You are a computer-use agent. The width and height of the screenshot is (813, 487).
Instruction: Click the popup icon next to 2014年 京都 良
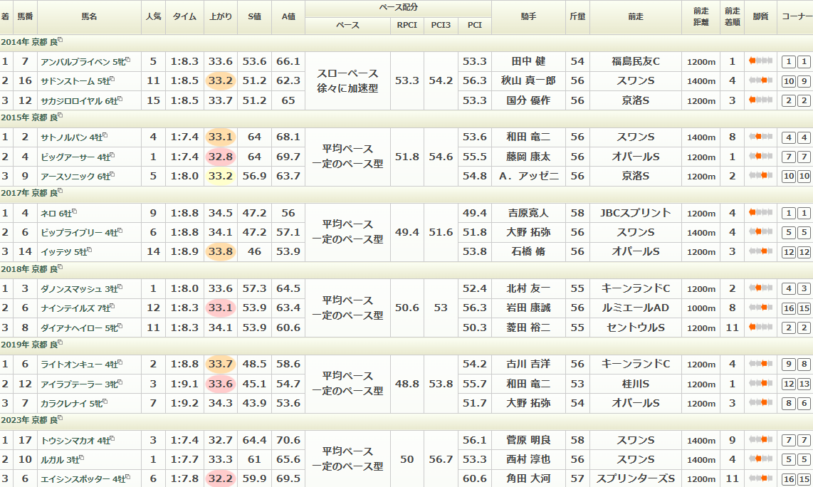pos(60,41)
